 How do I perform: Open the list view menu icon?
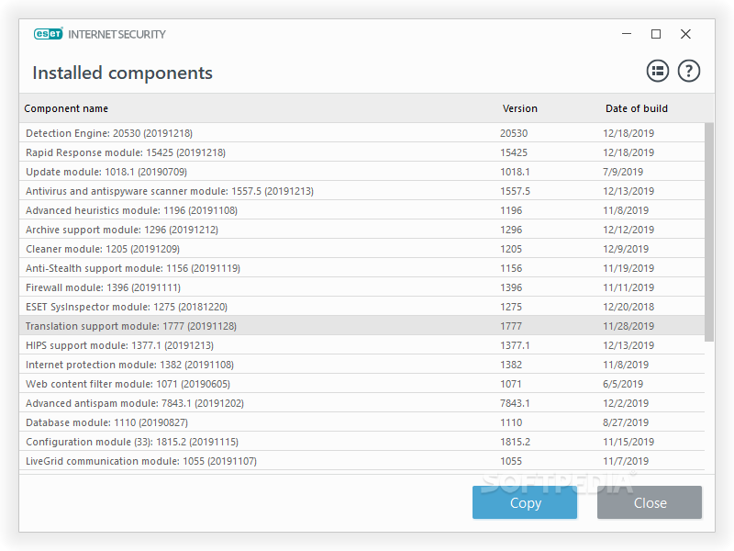click(x=658, y=72)
